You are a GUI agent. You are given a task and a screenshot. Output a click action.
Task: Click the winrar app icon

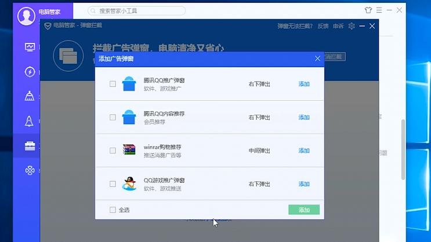pyautogui.click(x=129, y=149)
